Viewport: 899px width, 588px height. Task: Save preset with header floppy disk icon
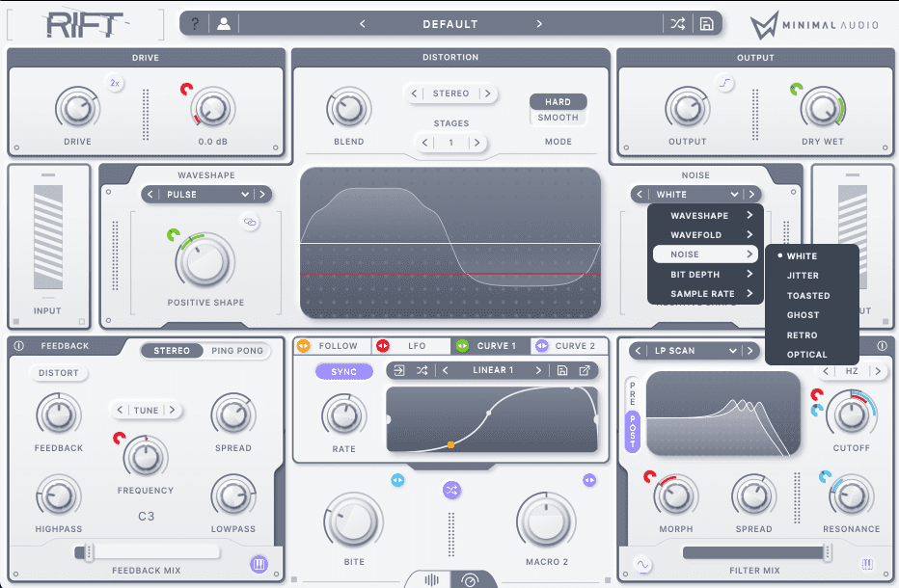click(x=706, y=24)
